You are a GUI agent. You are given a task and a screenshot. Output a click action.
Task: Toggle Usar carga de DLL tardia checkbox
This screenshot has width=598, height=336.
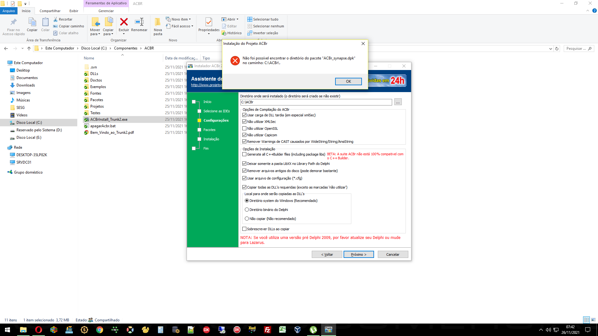[x=244, y=115]
